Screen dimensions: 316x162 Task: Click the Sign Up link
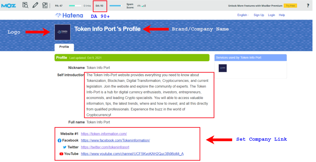(259, 15)
